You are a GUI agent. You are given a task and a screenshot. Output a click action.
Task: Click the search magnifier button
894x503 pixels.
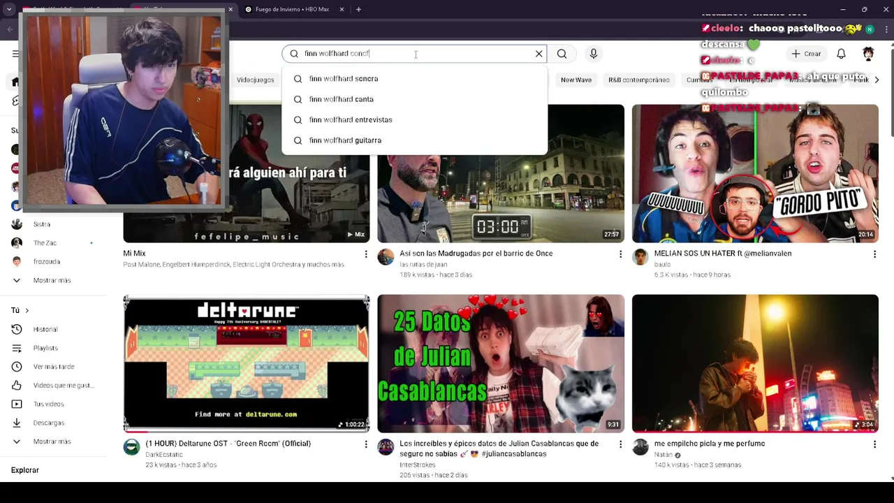coord(562,54)
